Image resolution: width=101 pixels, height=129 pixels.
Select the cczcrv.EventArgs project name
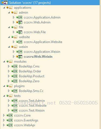pos(26,120)
